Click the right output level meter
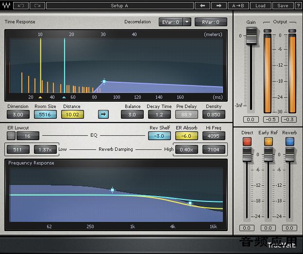 (x=292, y=73)
